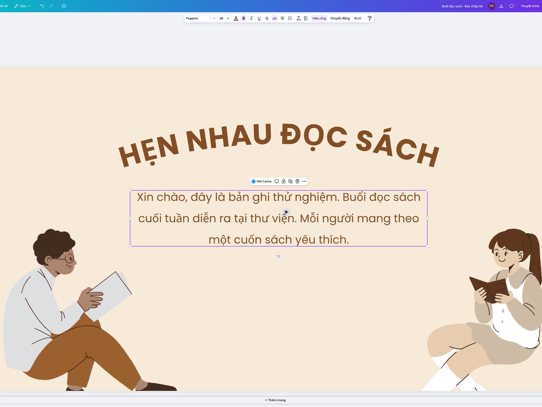542x407 pixels.
Task: Open Hiệu ứng effects panel
Action: click(x=319, y=18)
